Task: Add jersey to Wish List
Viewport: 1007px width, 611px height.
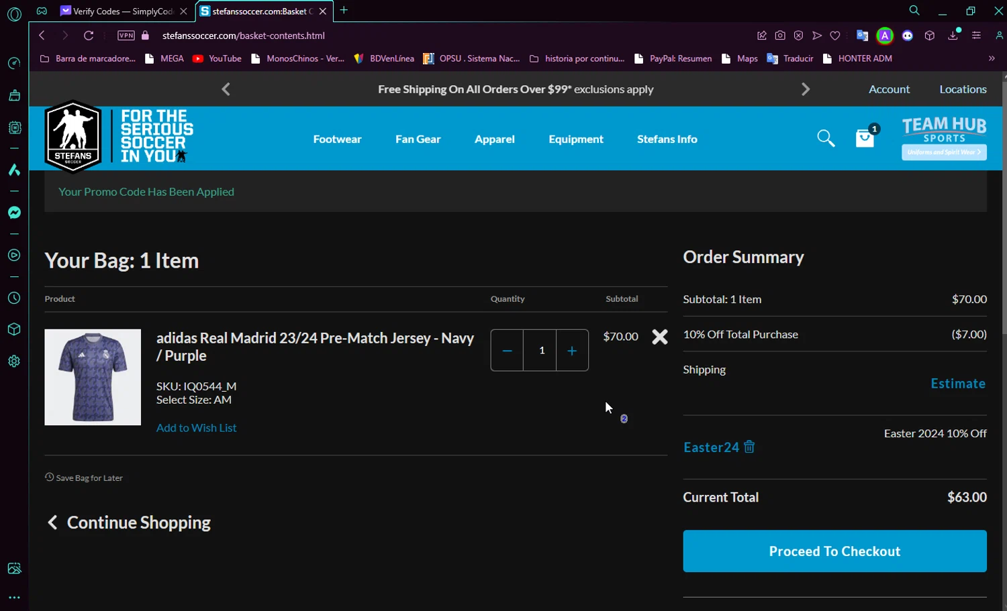Action: pyautogui.click(x=197, y=428)
